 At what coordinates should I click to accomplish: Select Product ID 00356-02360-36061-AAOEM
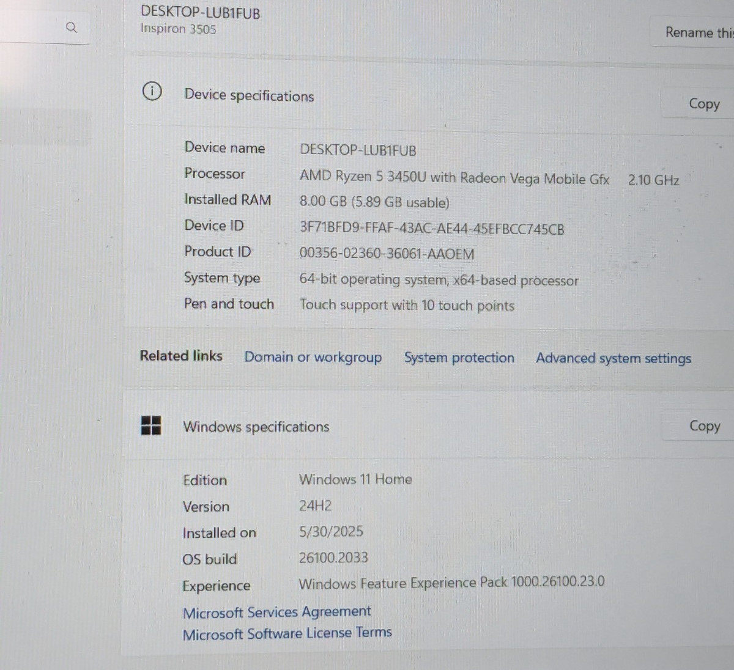click(387, 254)
